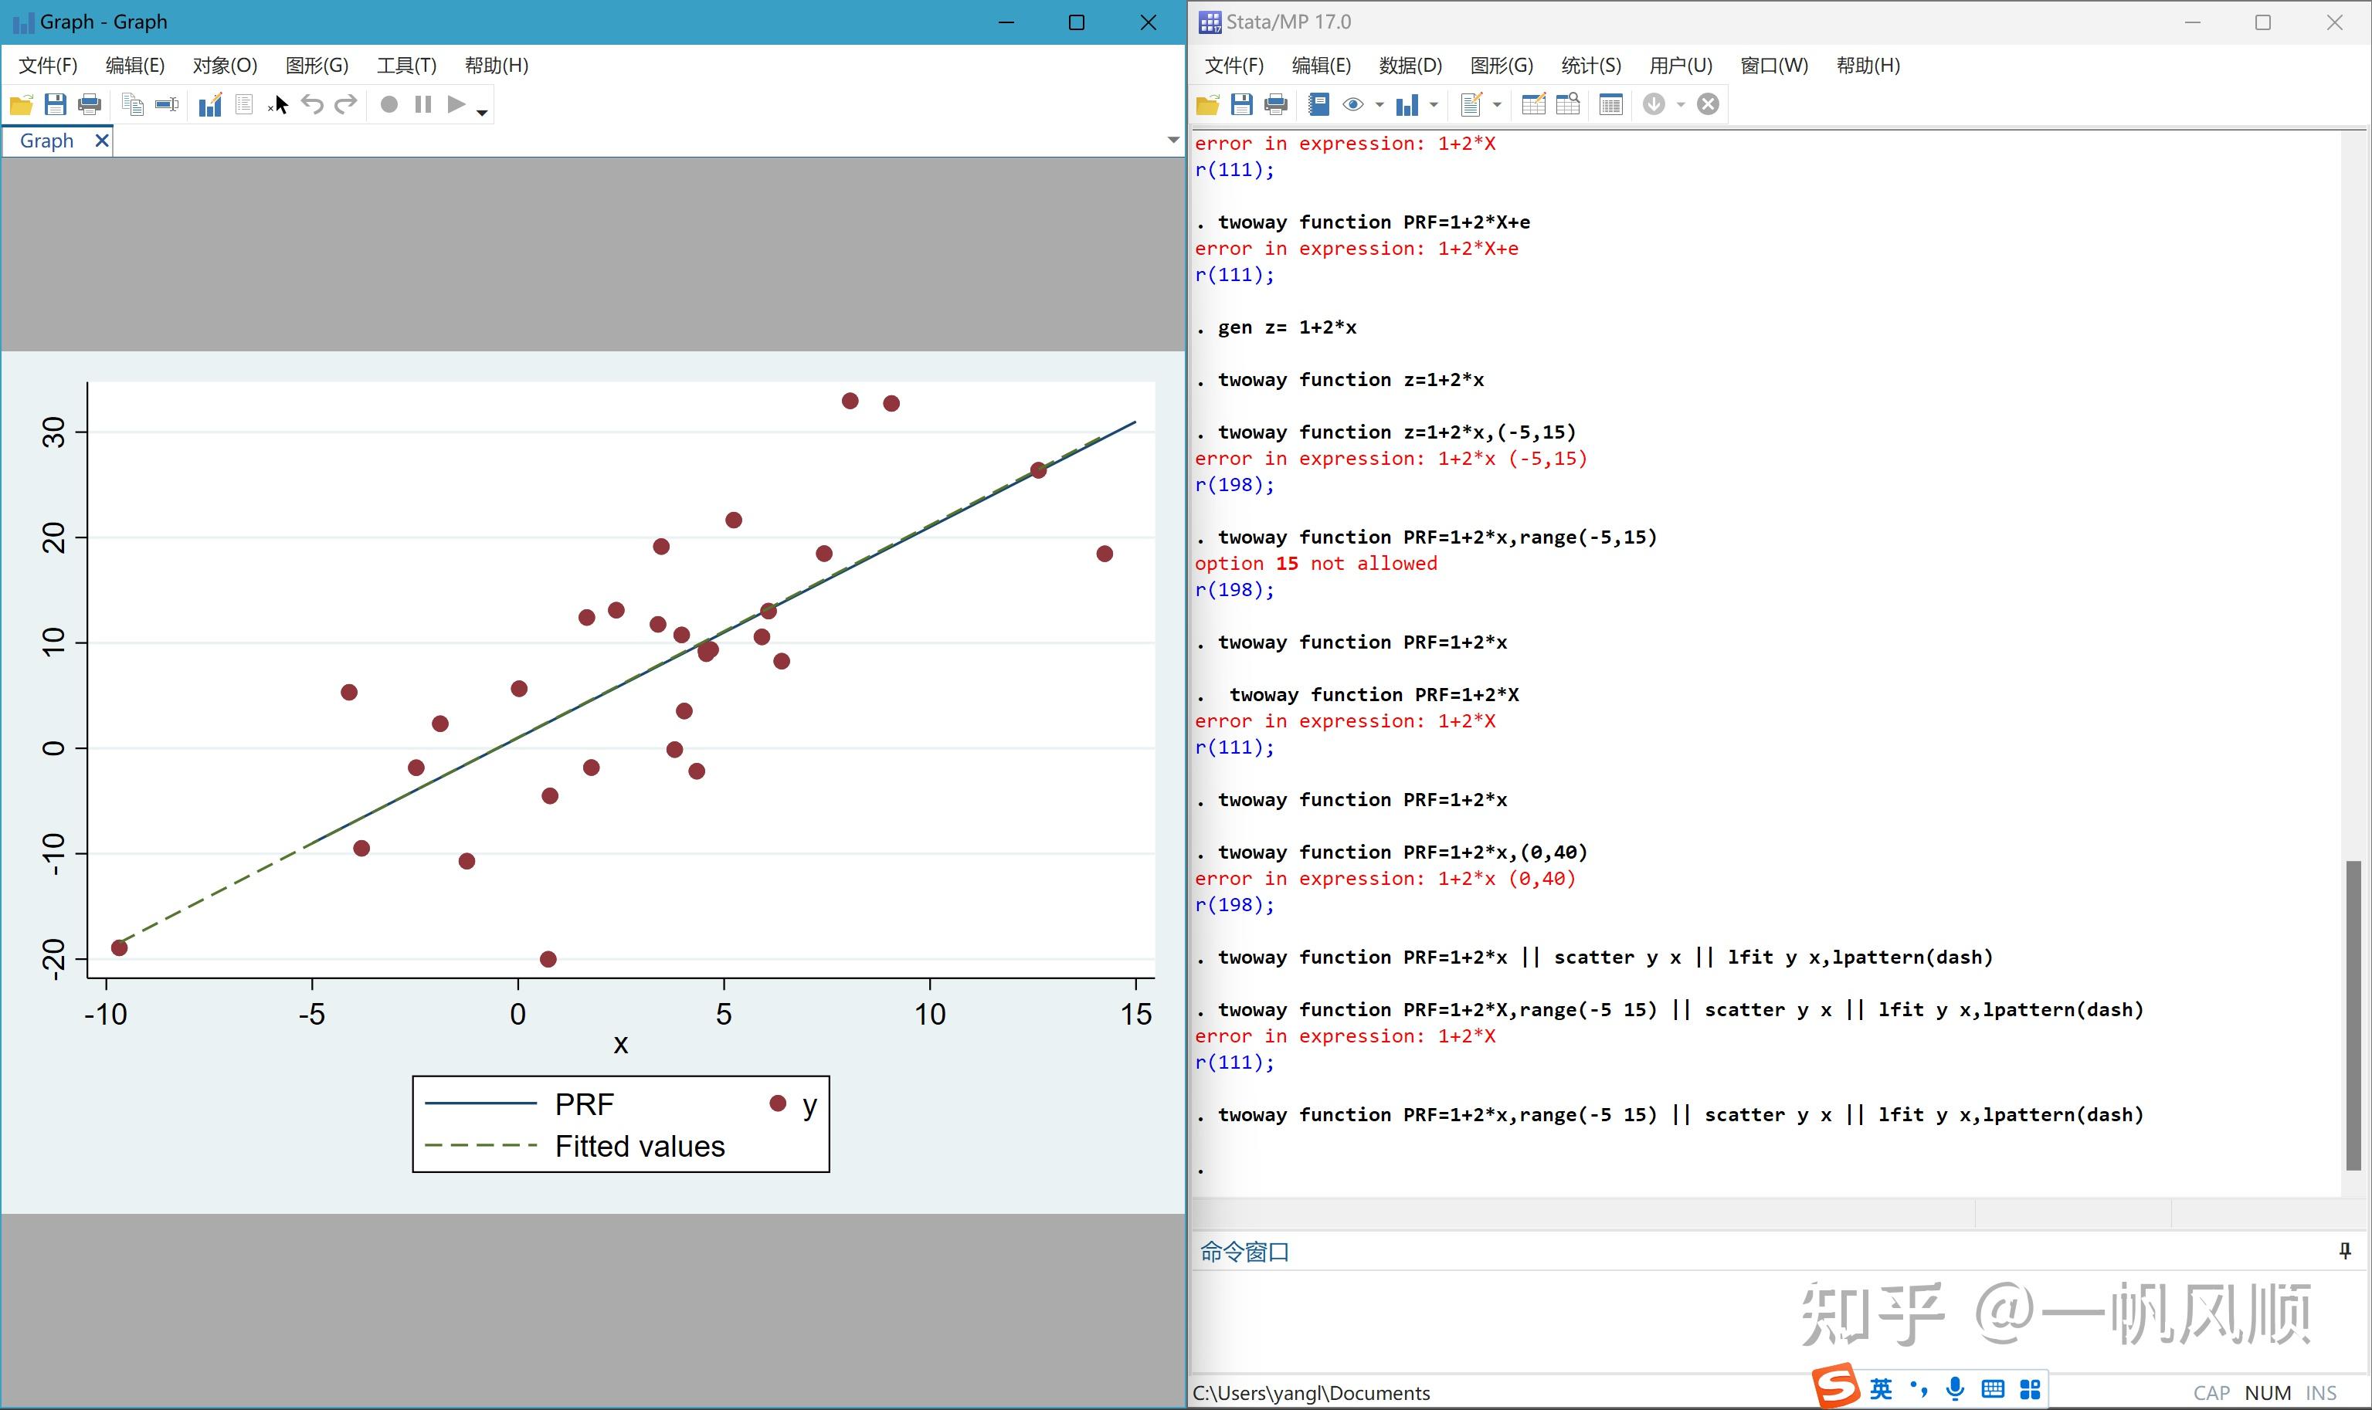The image size is (2372, 1410).
Task: Open 编辑(E) menu in the Graph window
Action: point(135,66)
